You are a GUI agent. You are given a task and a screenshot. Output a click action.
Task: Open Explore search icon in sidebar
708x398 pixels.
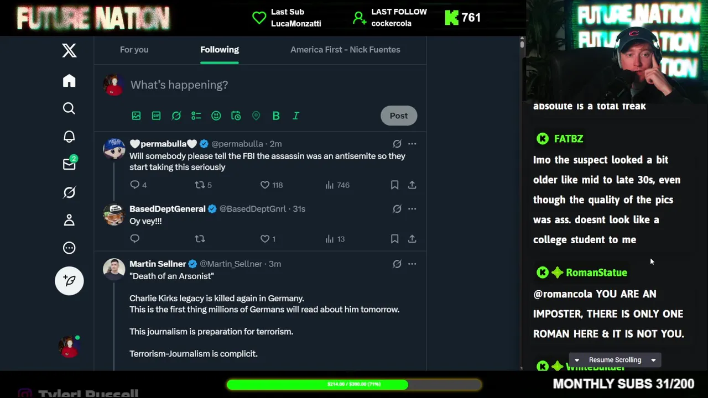click(x=69, y=108)
